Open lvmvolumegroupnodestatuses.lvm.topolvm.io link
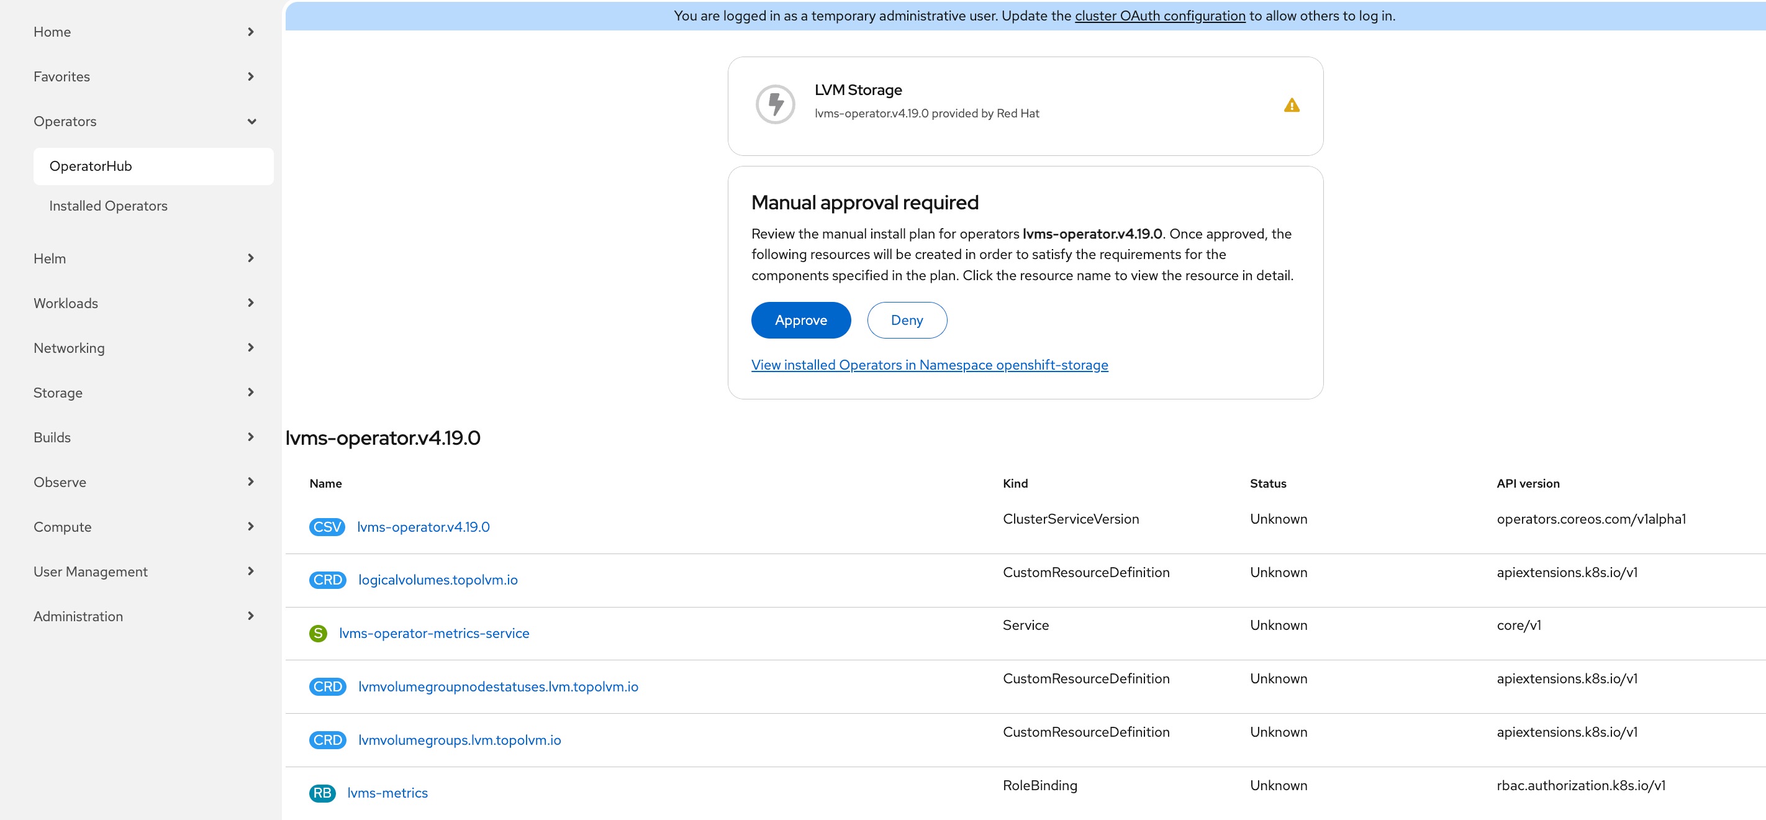Viewport: 1766px width, 820px height. (498, 686)
